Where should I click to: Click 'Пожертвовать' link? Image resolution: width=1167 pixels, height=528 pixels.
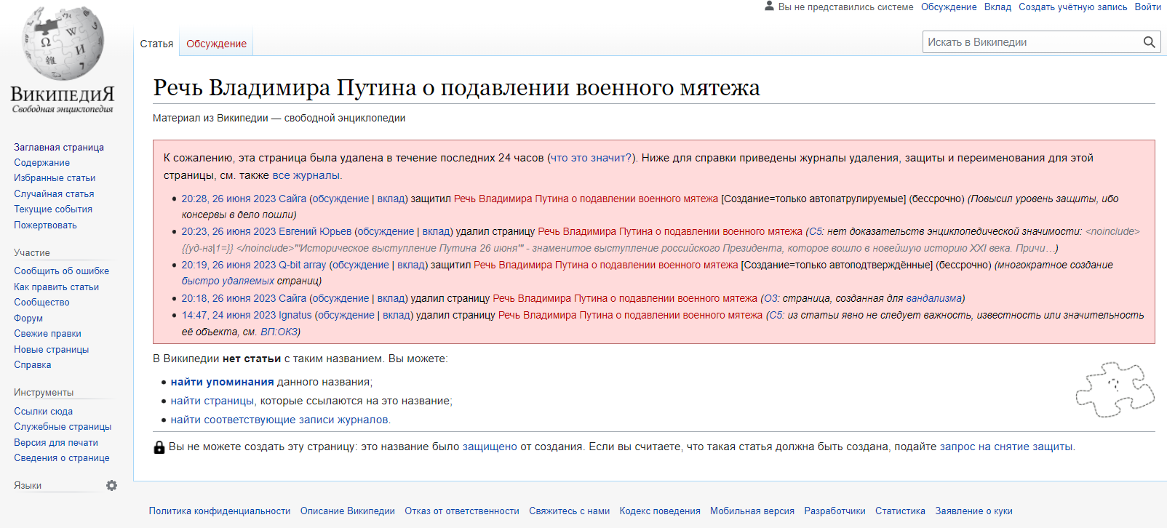click(45, 225)
